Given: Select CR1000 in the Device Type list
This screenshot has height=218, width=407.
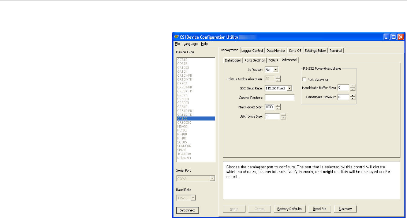Looking at the screenshot, I should [196, 68].
